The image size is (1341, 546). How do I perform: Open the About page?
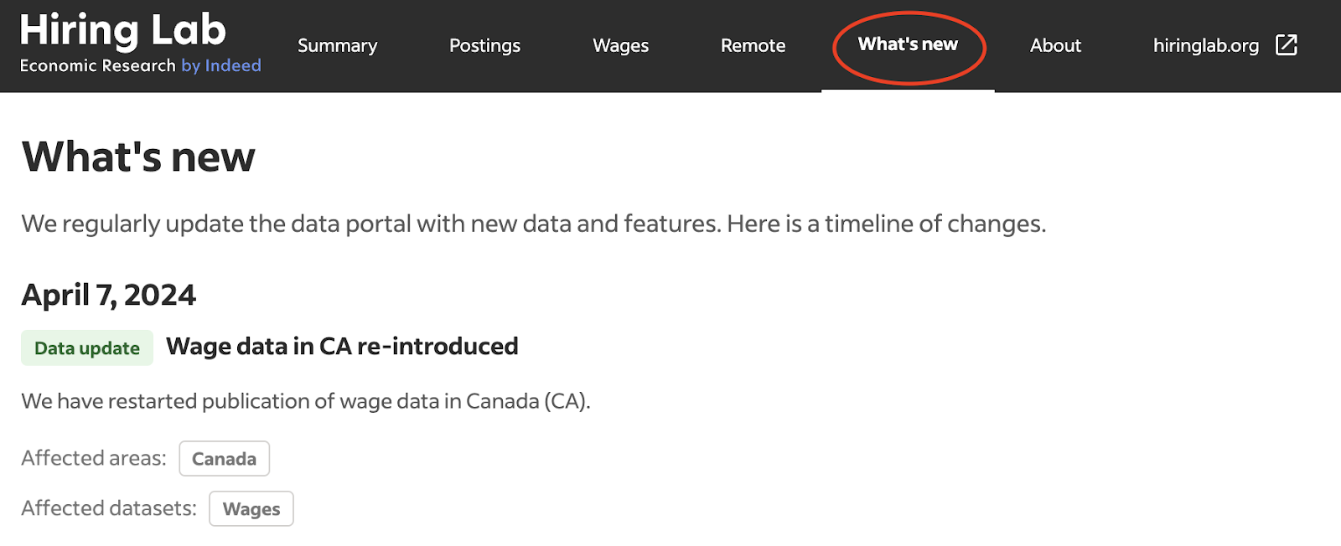pyautogui.click(x=1055, y=46)
